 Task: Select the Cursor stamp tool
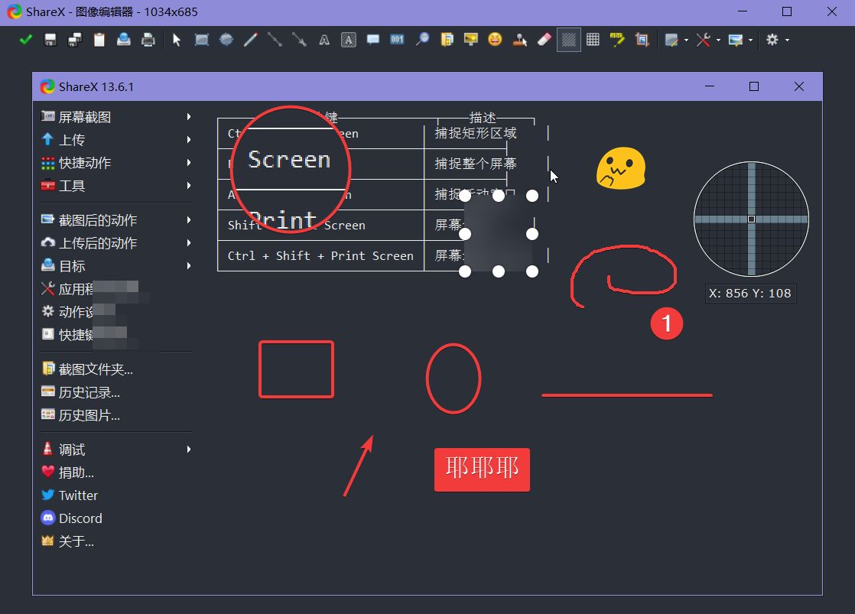point(519,40)
